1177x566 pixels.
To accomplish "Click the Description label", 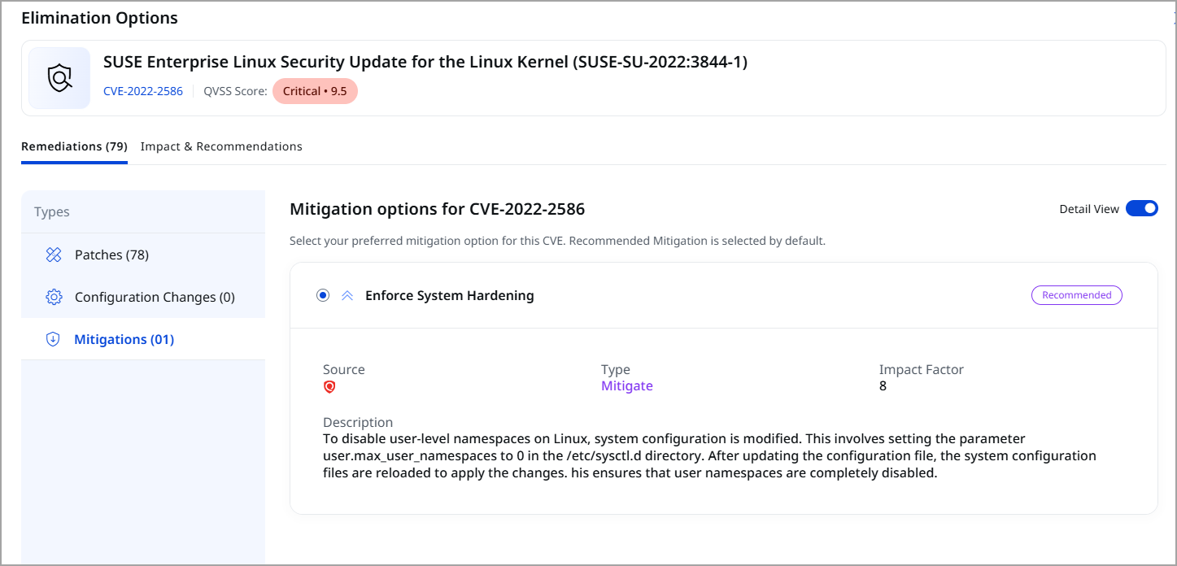I will tap(358, 422).
